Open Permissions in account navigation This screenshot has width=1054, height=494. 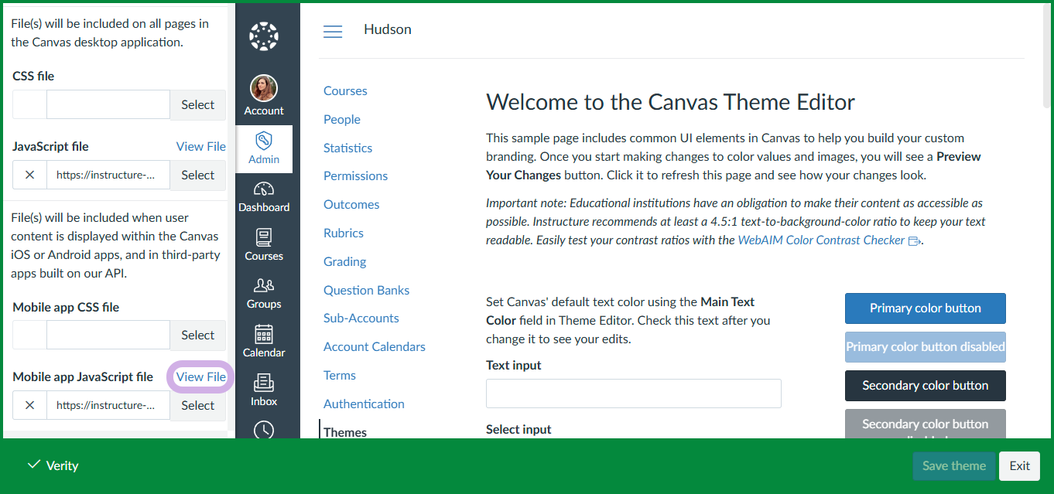355,175
